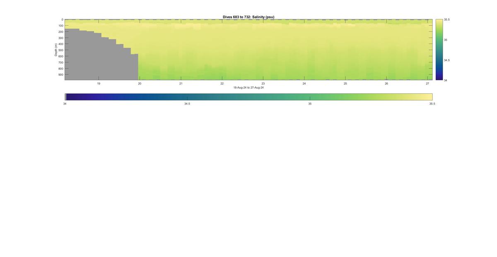Click the '34.5' label under the horizontal colorbar

click(187, 104)
